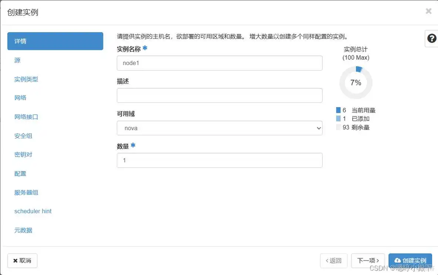Click the X icon on the 取消 button
This screenshot has width=438, height=275.
16,261
